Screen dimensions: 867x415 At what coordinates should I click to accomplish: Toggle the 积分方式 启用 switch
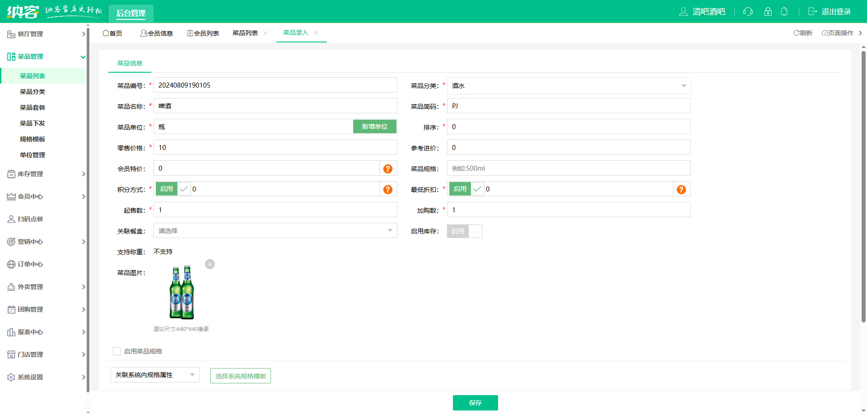click(173, 189)
